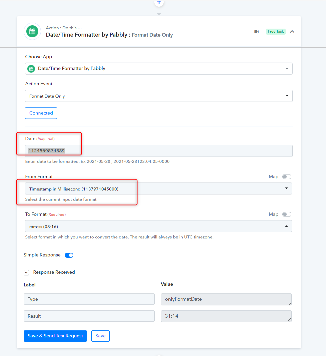Click the 'Action : Do this ...' text

click(64, 28)
